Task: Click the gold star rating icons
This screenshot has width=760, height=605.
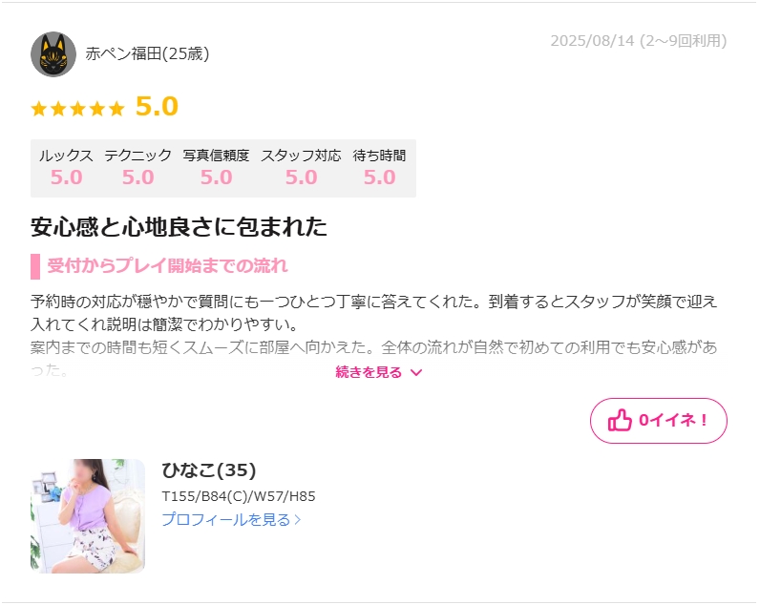Action: 77,109
